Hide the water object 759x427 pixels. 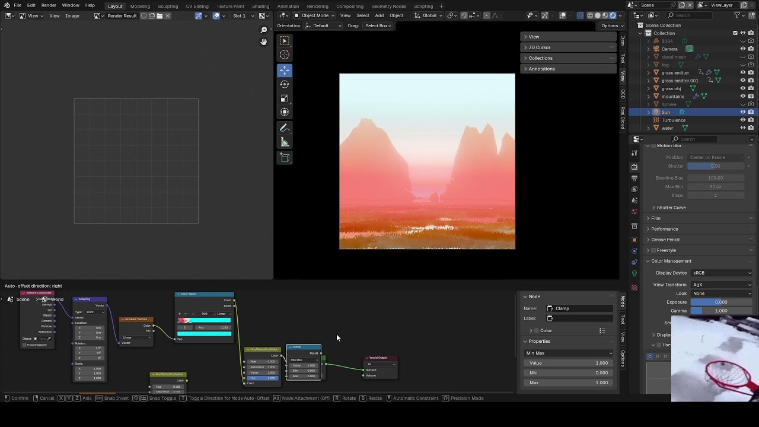tap(742, 128)
